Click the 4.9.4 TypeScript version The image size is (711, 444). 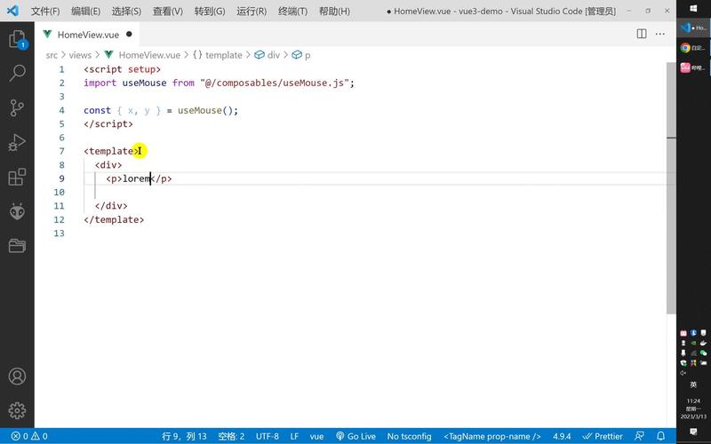562,436
